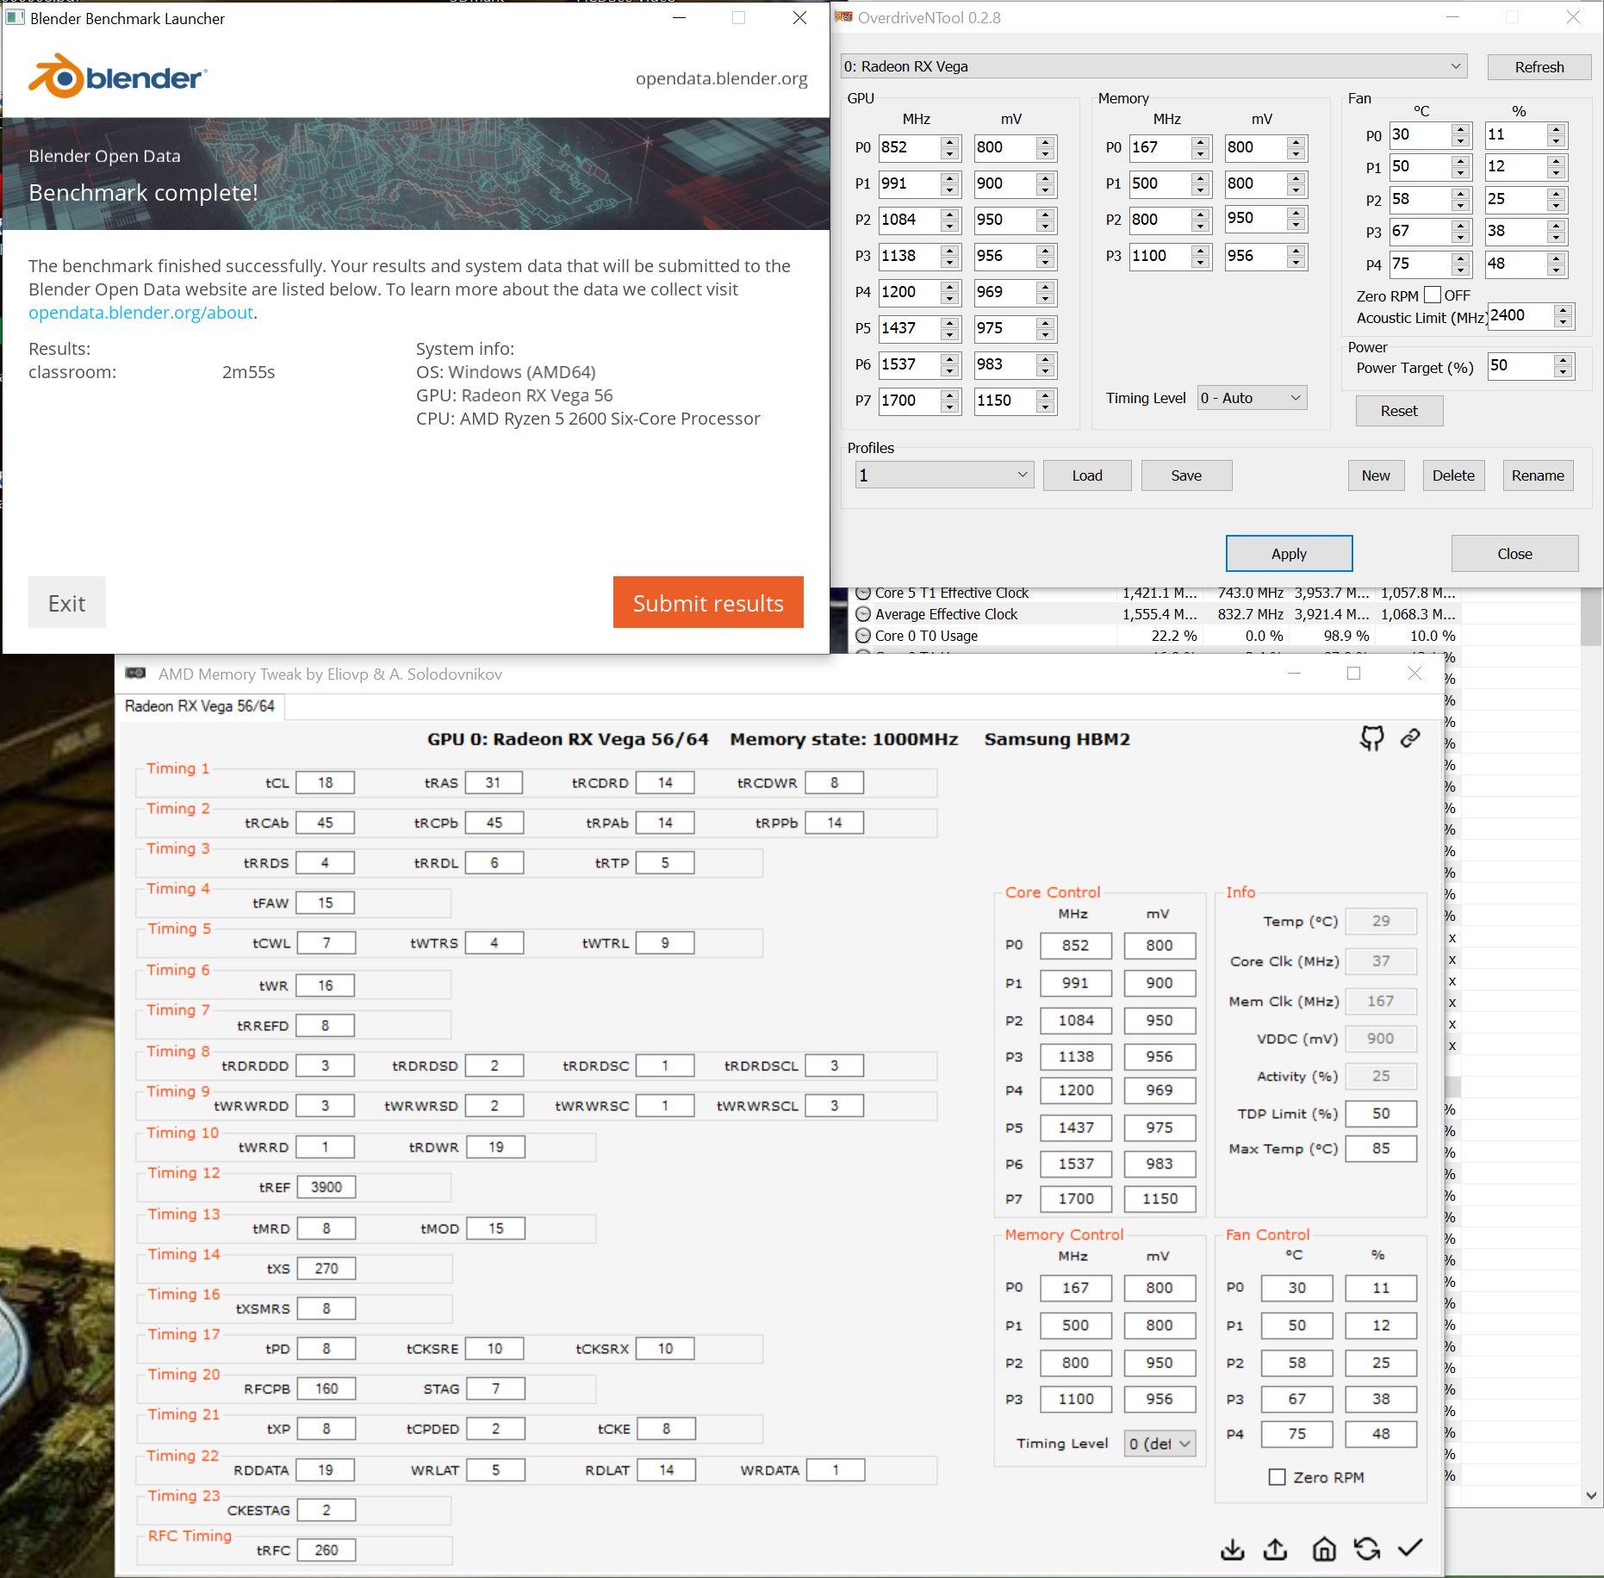This screenshot has width=1604, height=1578.
Task: Click the Blender logo in Benchmark Launcher
Action: pyautogui.click(x=117, y=77)
